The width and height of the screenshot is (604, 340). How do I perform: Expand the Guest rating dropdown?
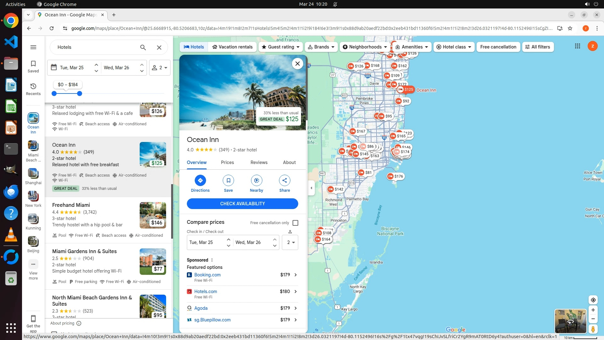[281, 47]
